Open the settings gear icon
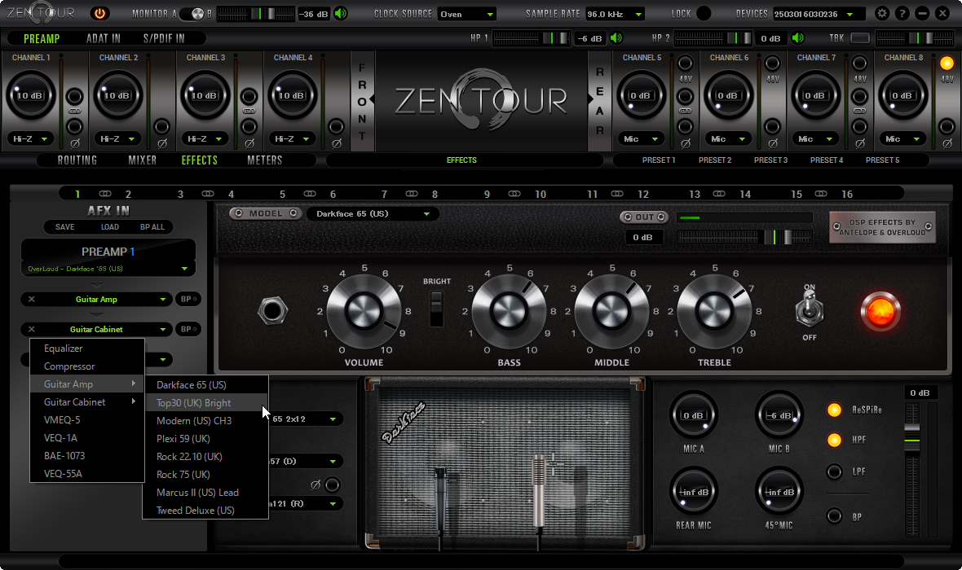Screen dimensions: 962x570 (881, 13)
